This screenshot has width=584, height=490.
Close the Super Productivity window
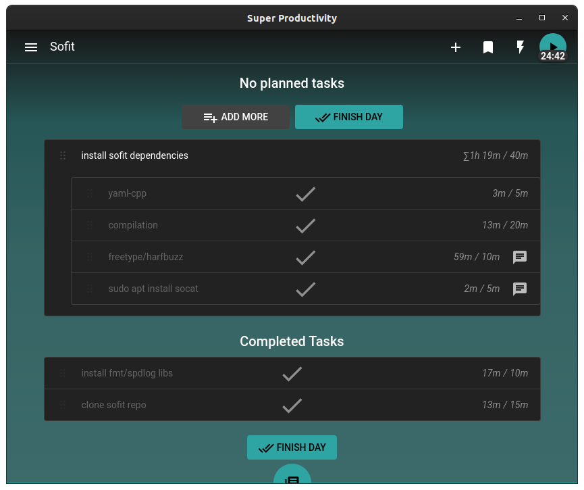565,18
